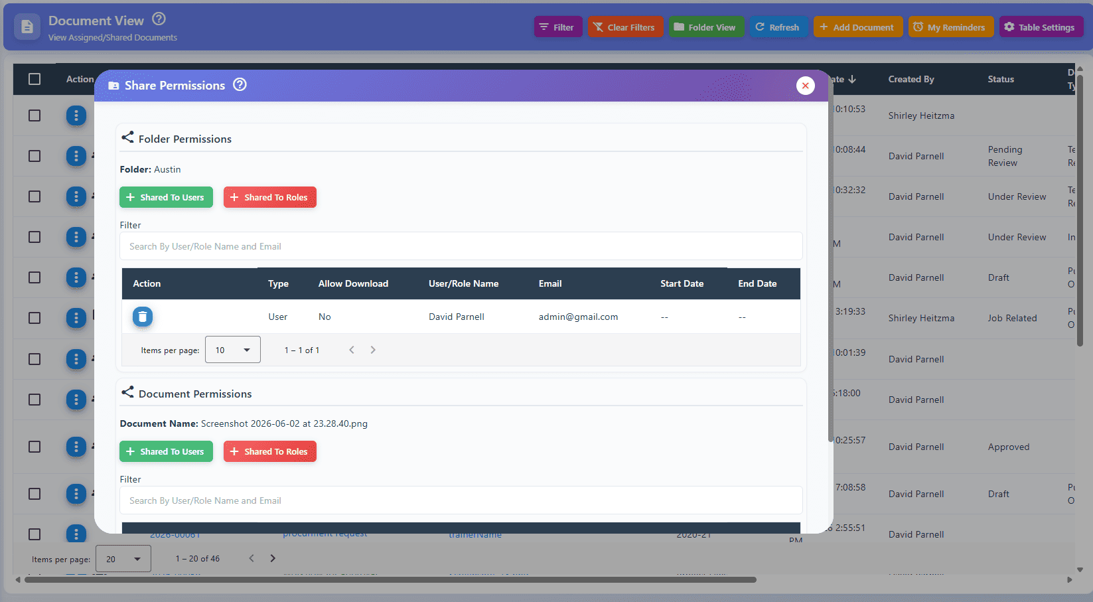Open the Filter button in the top toolbar

558,27
